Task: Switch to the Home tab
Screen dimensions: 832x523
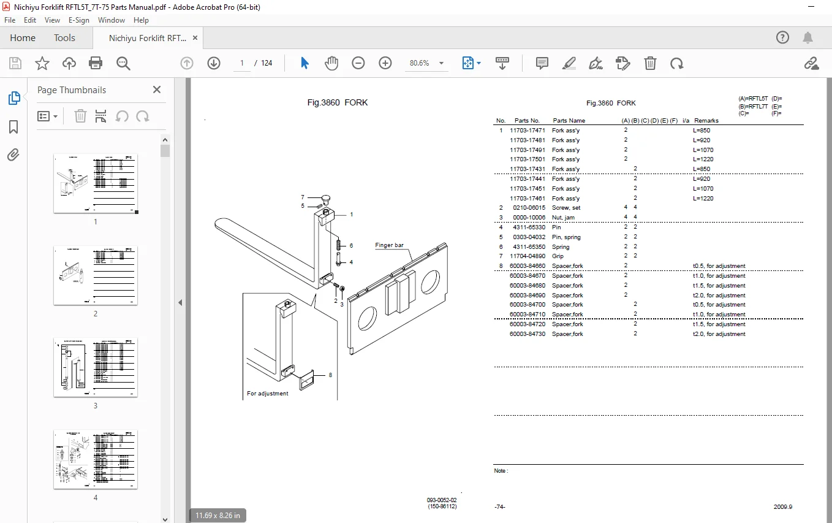Action: pyautogui.click(x=23, y=37)
